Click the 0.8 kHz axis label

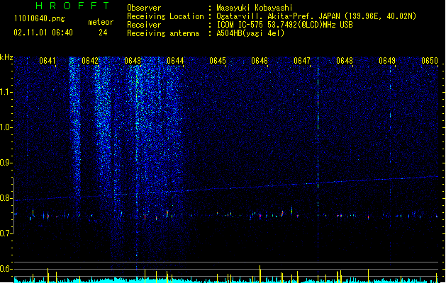(x=6, y=198)
